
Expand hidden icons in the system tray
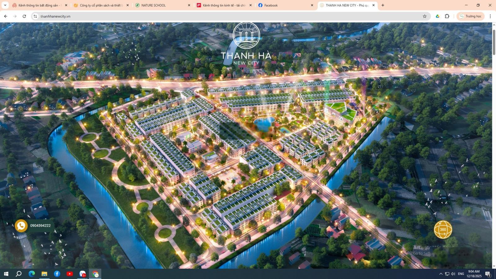pyautogui.click(x=440, y=274)
